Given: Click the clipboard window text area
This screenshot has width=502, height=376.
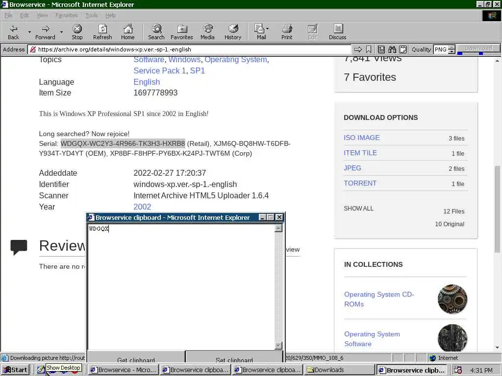Looking at the screenshot, I should click(181, 287).
